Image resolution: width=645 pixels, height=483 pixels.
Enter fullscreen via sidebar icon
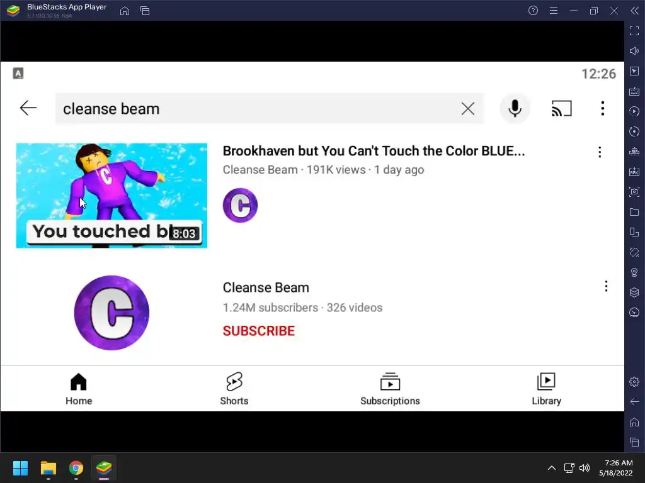point(634,30)
